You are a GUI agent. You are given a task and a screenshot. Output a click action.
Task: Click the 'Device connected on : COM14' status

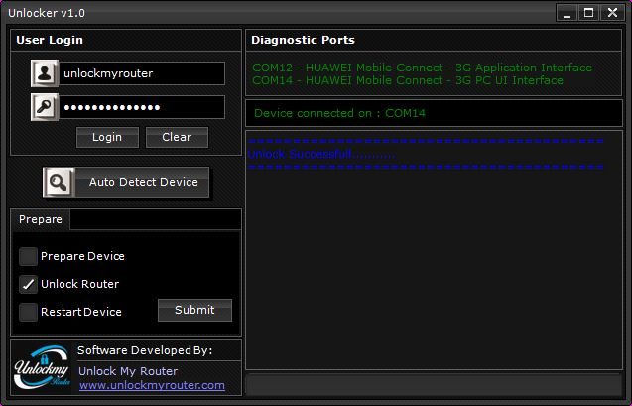click(x=339, y=113)
